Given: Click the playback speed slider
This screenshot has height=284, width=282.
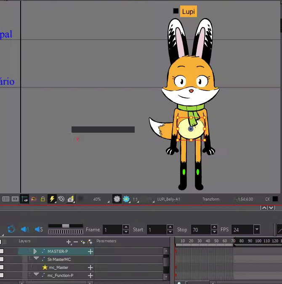Looking at the screenshot, I should [x=65, y=226].
